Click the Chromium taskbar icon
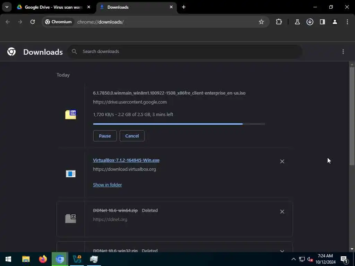 (60, 259)
